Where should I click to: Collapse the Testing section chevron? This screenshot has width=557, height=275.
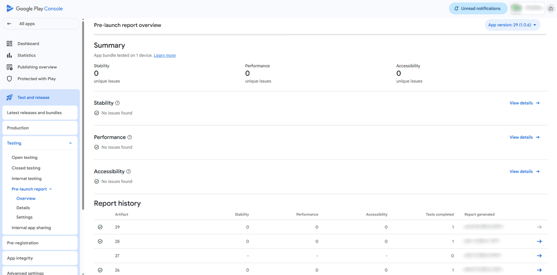click(x=70, y=143)
